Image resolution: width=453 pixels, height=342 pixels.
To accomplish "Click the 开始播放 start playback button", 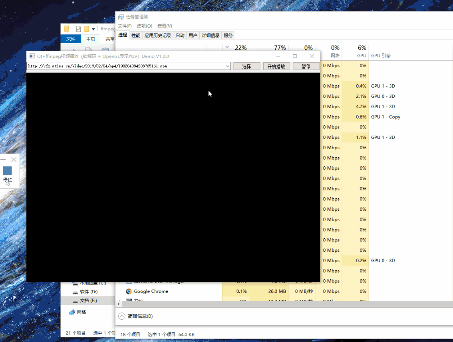I will [x=276, y=66].
